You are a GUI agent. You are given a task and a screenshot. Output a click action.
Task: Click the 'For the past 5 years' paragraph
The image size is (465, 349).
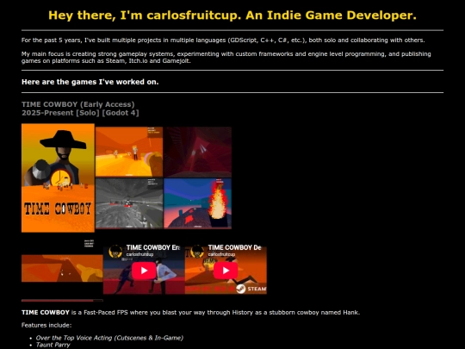[x=223, y=40]
